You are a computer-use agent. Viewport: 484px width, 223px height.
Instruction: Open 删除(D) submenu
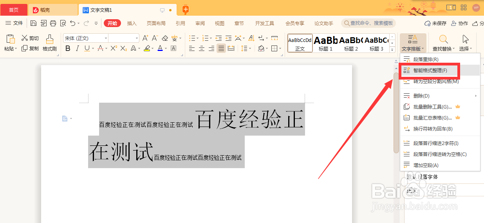(x=440, y=96)
